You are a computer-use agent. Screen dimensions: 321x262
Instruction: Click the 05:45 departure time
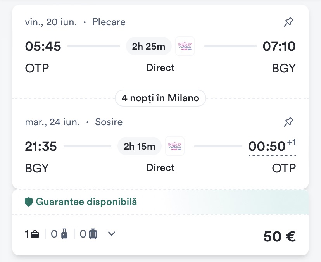pyautogui.click(x=43, y=47)
